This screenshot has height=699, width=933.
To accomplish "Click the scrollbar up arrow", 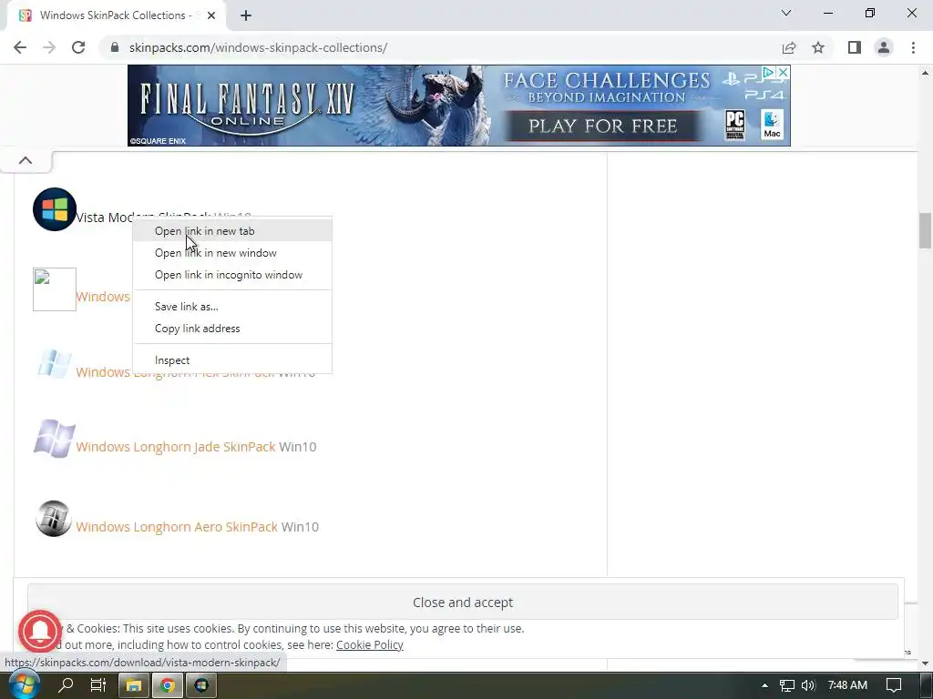I will pos(925,73).
